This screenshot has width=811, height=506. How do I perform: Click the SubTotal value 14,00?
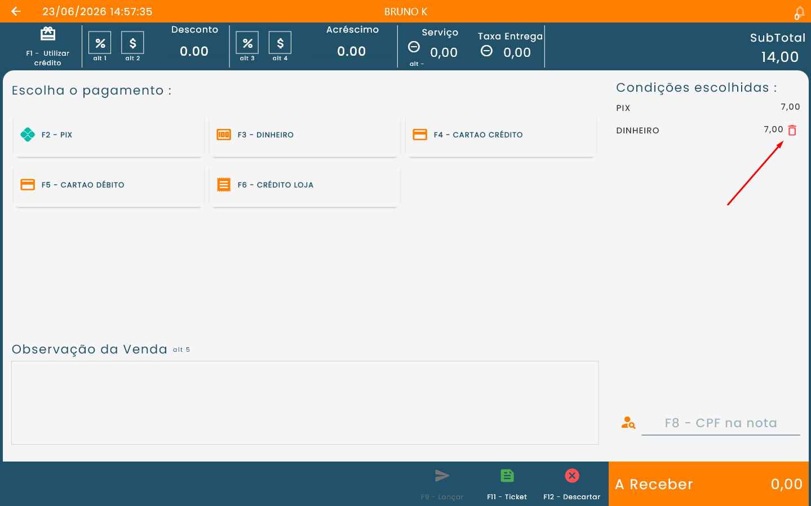(x=780, y=57)
